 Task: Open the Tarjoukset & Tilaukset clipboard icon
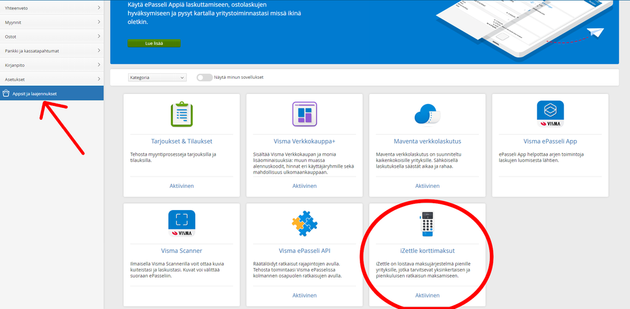click(x=182, y=114)
